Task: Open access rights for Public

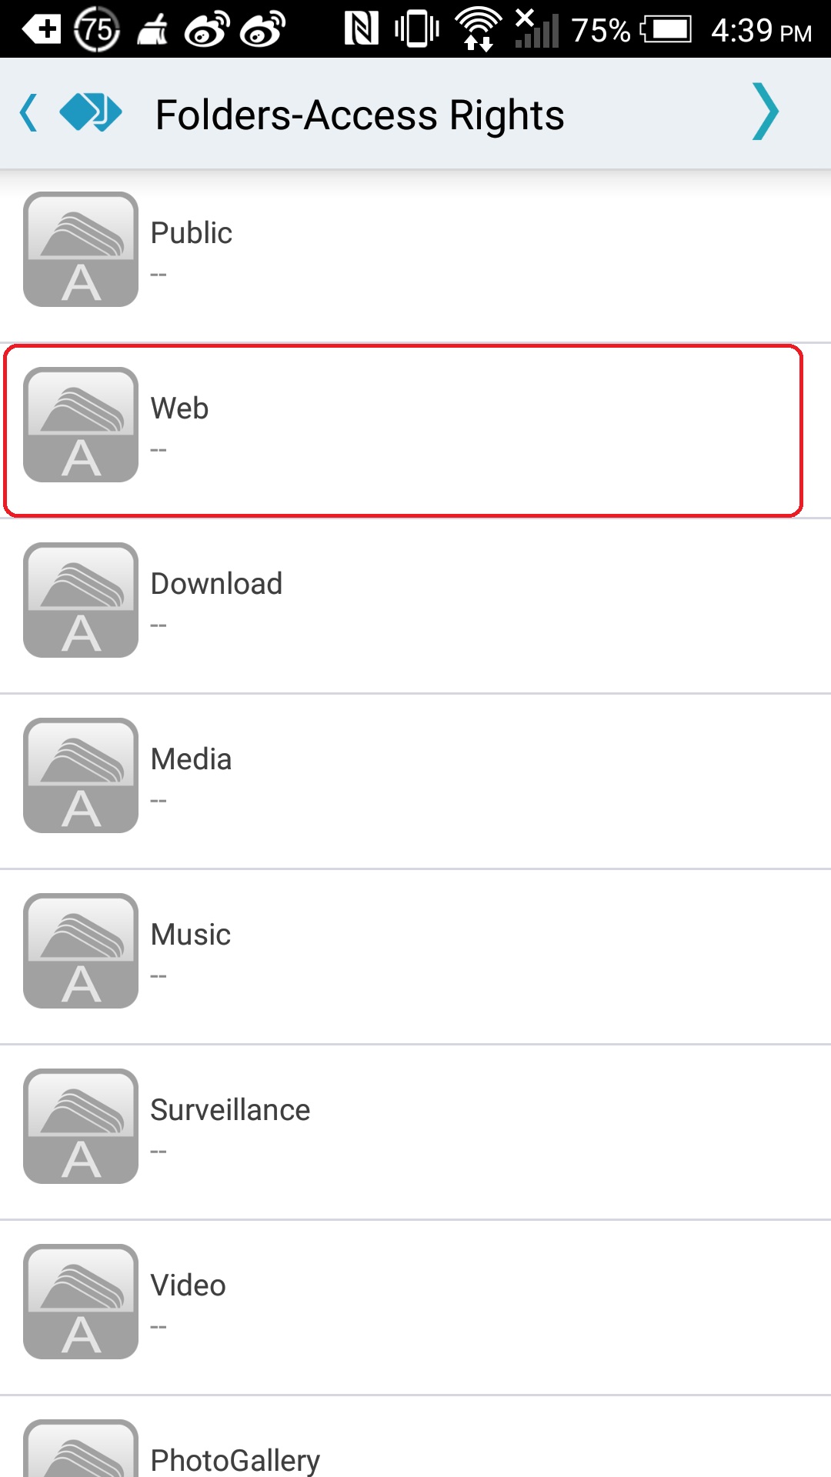Action: [x=415, y=255]
